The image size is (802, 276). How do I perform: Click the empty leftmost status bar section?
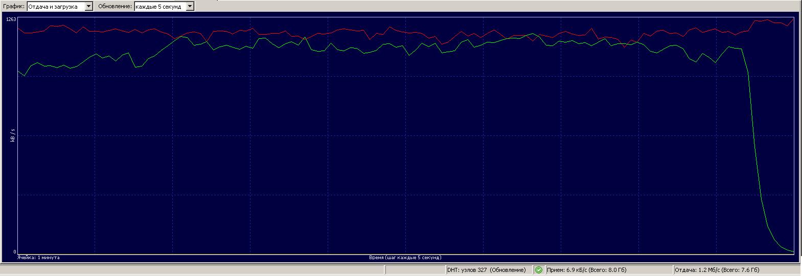pos(220,270)
